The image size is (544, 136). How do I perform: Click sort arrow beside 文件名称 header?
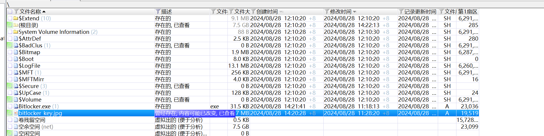click(44, 12)
